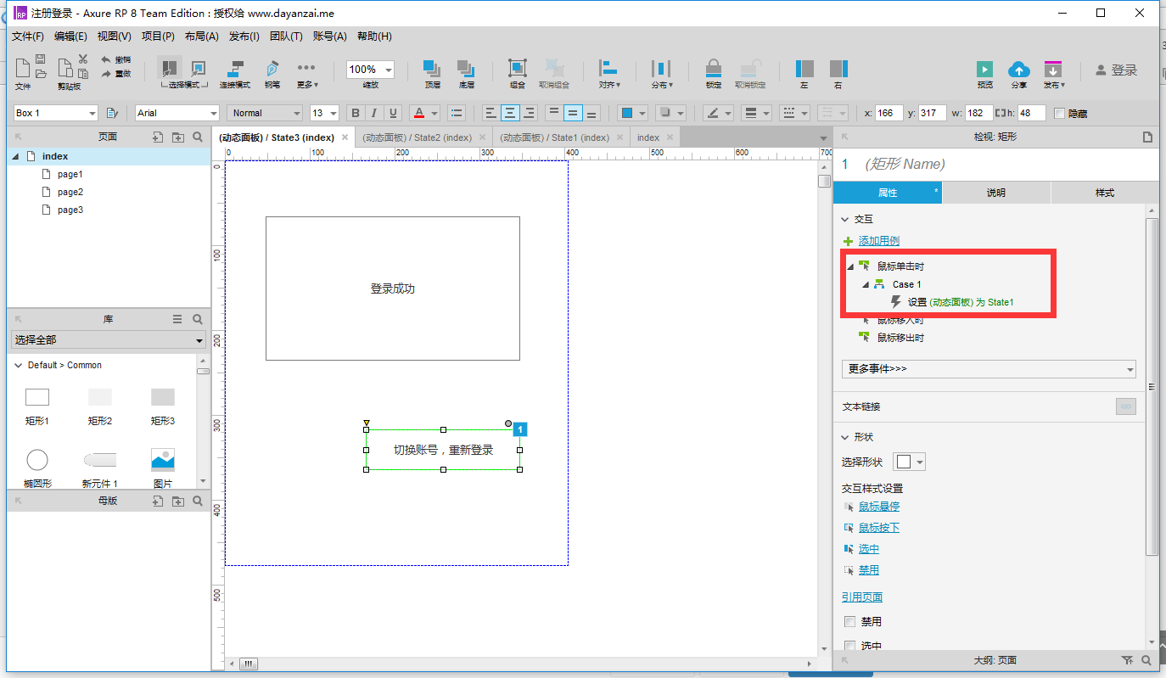Image resolution: width=1166 pixels, height=678 pixels.
Task: Open library panel hamburger menu
Action: [177, 319]
